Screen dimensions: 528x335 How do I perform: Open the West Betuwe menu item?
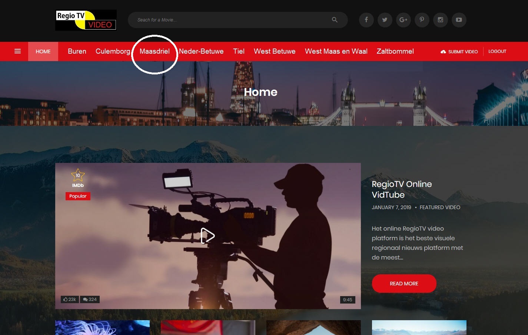(x=275, y=51)
